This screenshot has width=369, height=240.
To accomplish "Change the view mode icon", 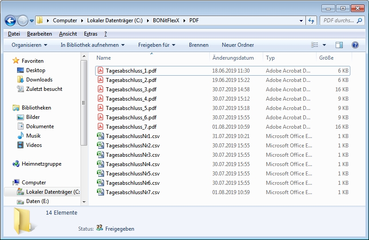I will pyautogui.click(x=315, y=45).
